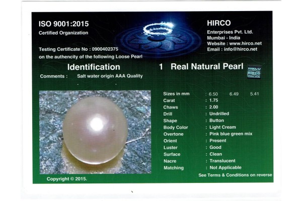
Task: Select certificate number 0900402375
Action: coord(105,49)
